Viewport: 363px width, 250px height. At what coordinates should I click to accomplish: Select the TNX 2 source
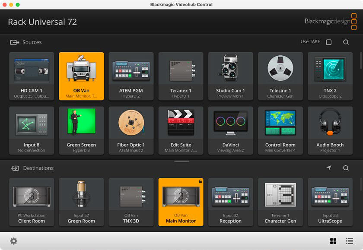(x=330, y=76)
